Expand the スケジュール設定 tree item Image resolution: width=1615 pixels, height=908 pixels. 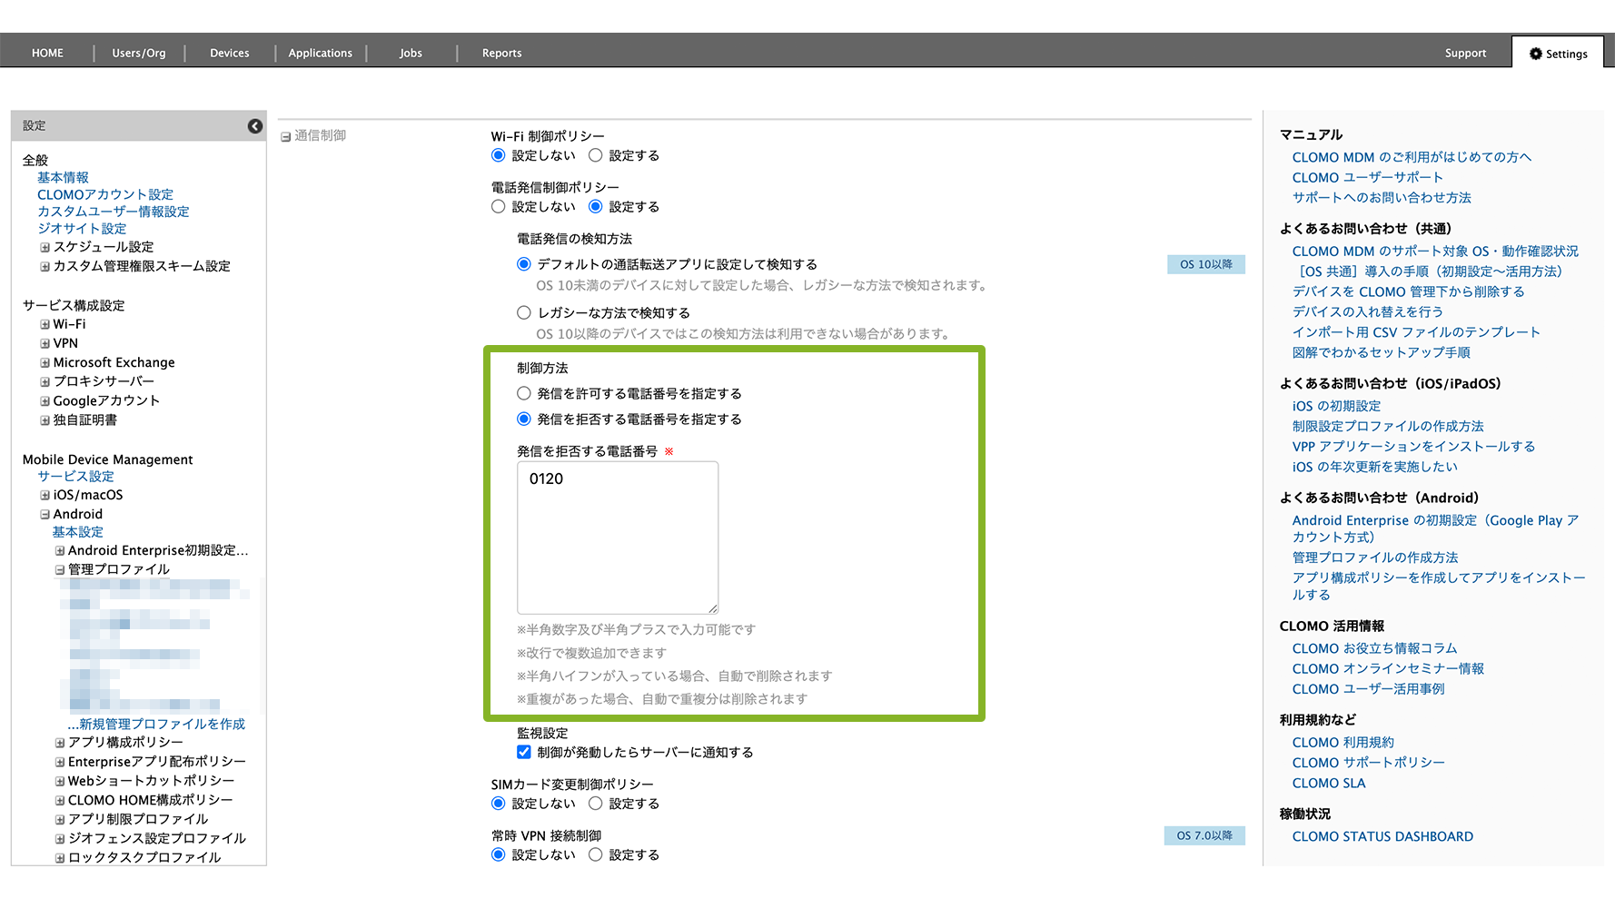point(45,247)
